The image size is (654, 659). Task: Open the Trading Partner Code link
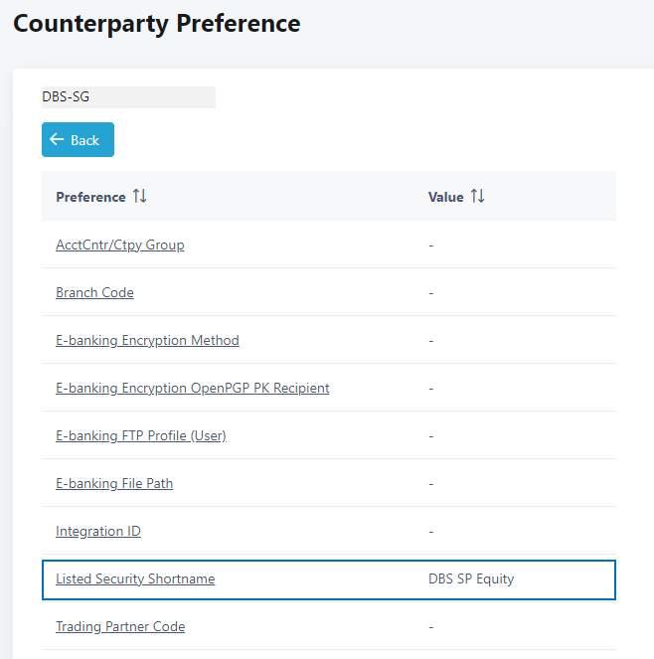coord(120,626)
